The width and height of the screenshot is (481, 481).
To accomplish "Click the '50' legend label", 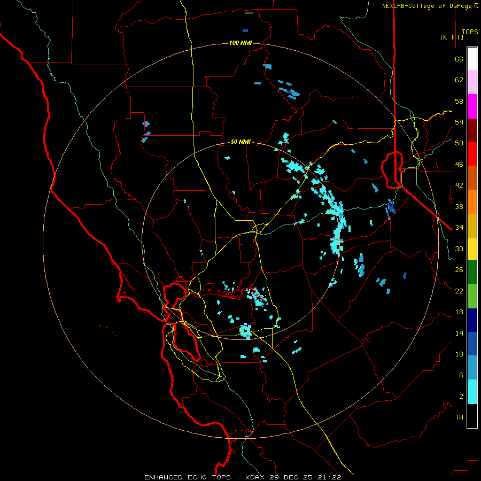I will [x=459, y=143].
